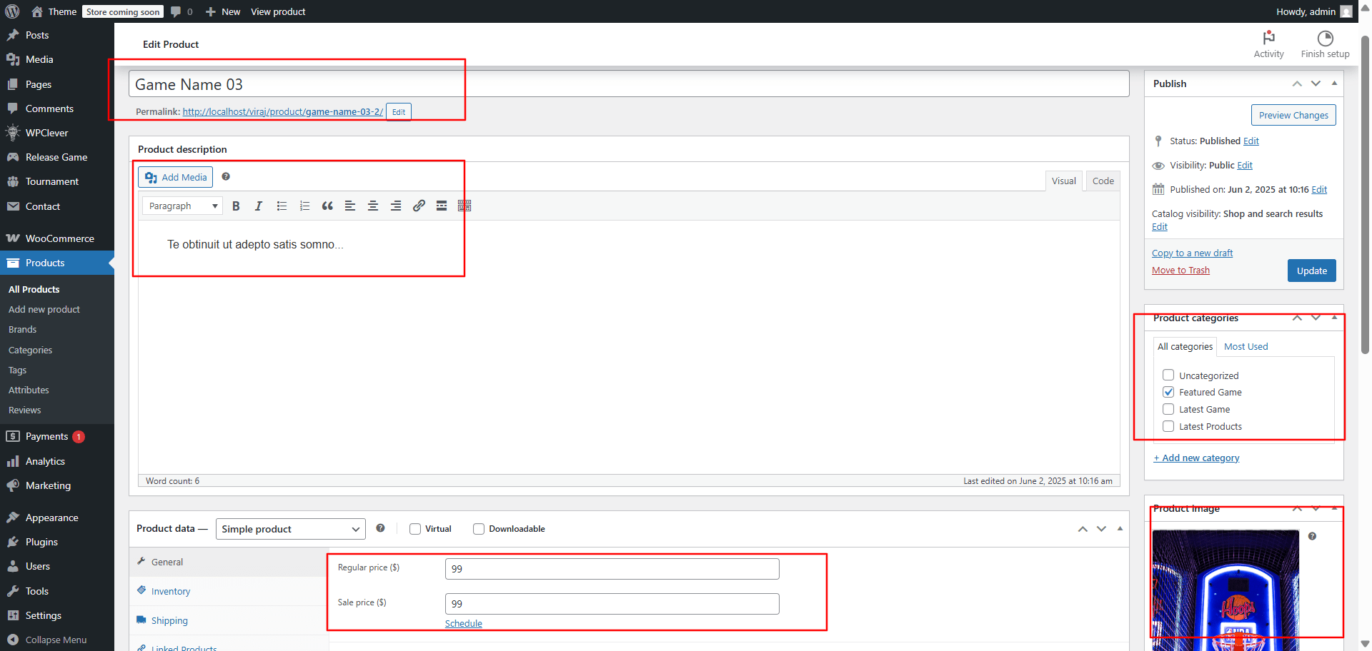Click the Sale price input field
Viewport: 1372px width, 651px height.
(x=612, y=604)
